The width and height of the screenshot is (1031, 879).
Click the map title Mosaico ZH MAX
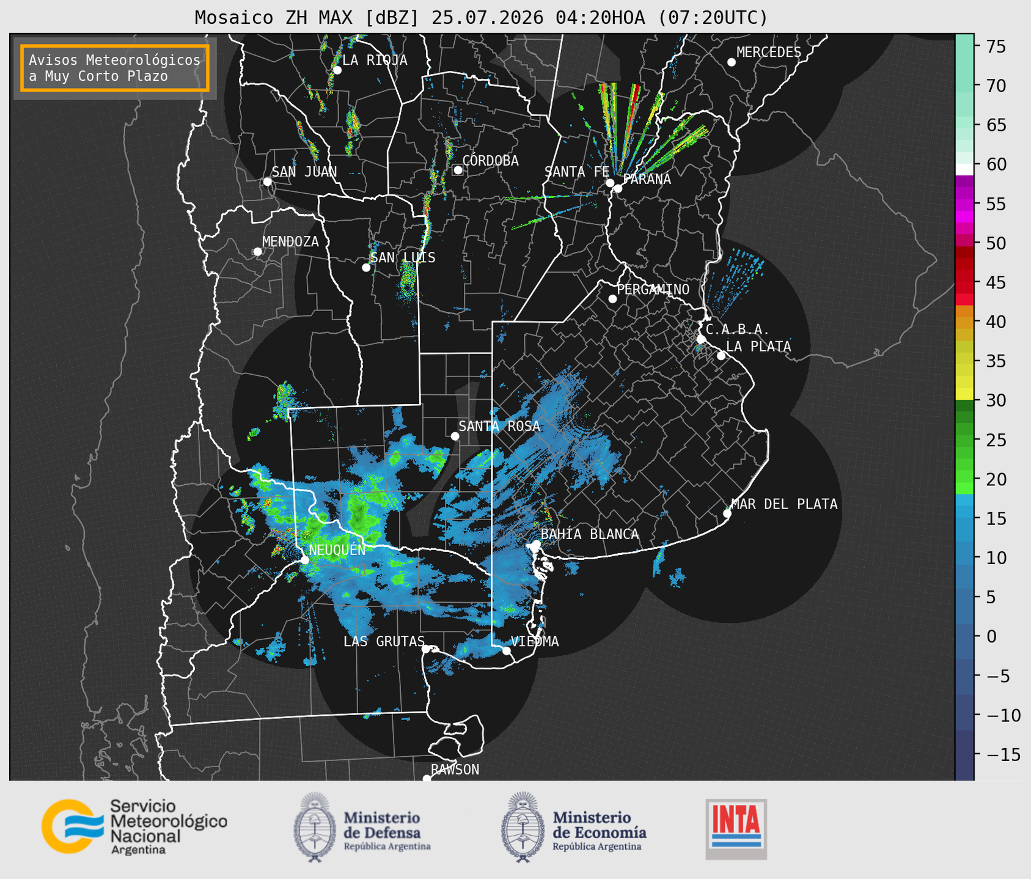[x=481, y=18]
